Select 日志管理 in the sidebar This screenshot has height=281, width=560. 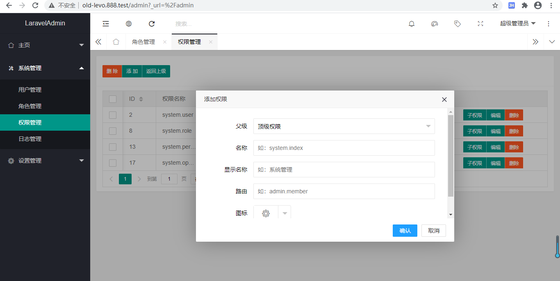(30, 139)
